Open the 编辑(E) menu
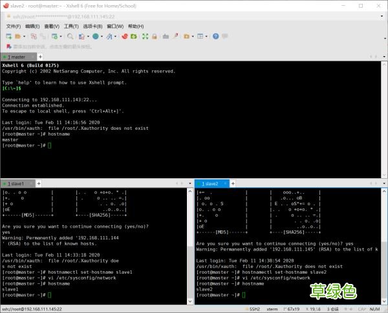The image size is (388, 313). point(32,26)
